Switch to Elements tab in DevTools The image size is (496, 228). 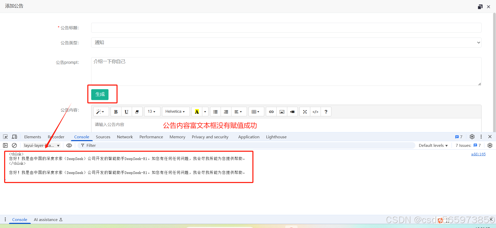pos(33,137)
